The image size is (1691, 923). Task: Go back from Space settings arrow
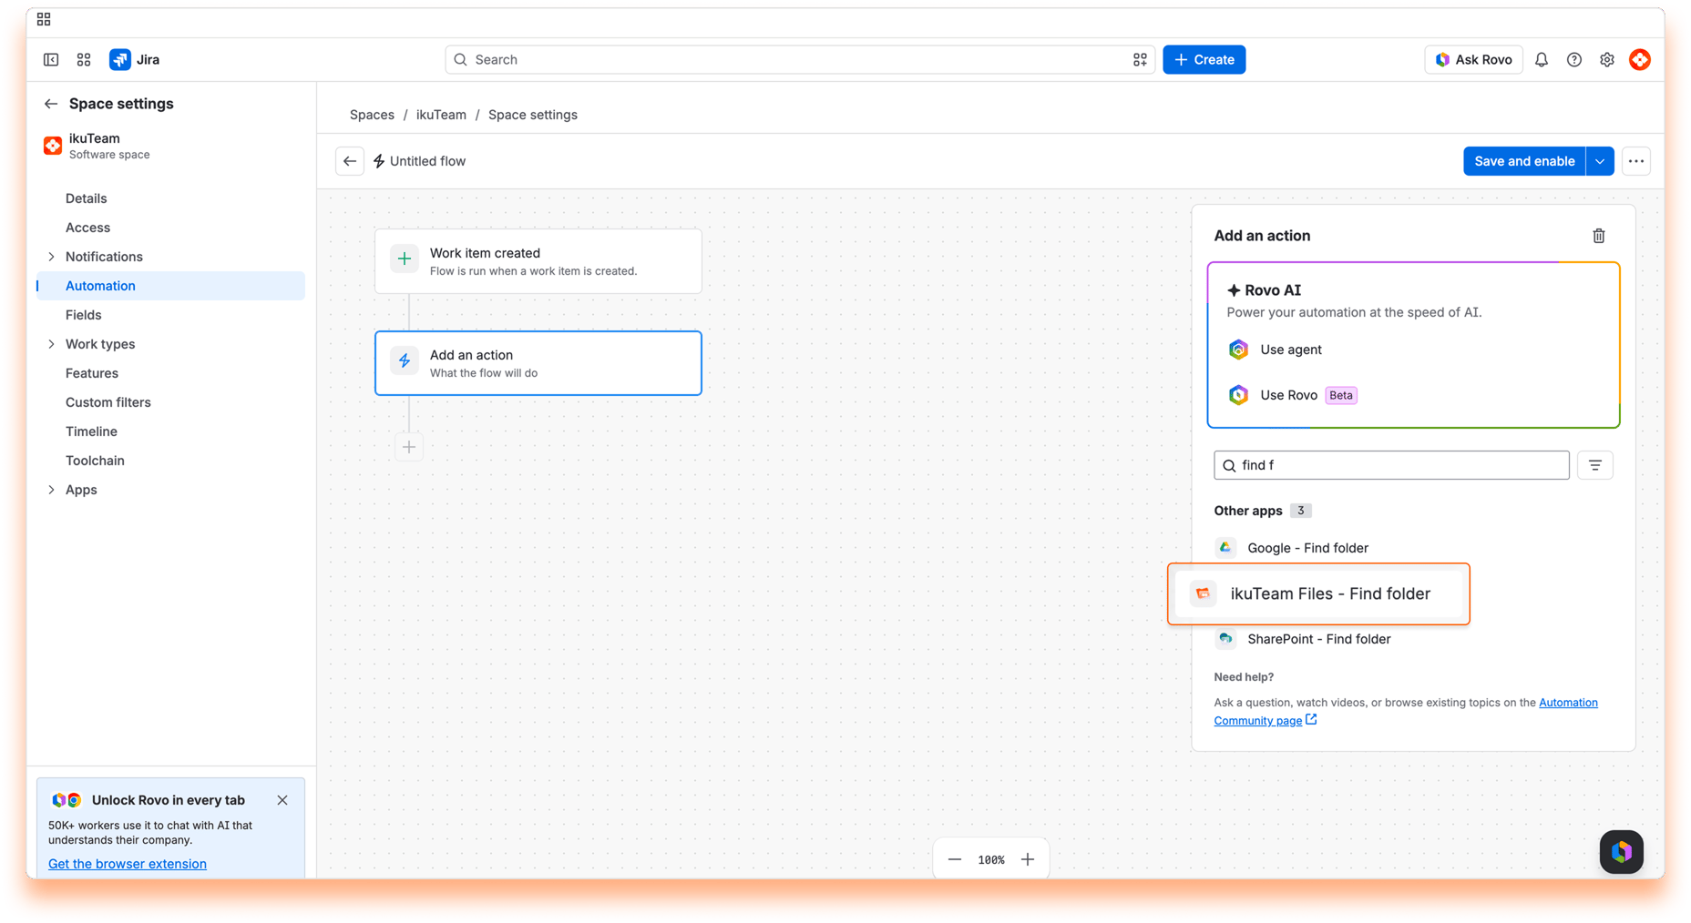tap(51, 104)
